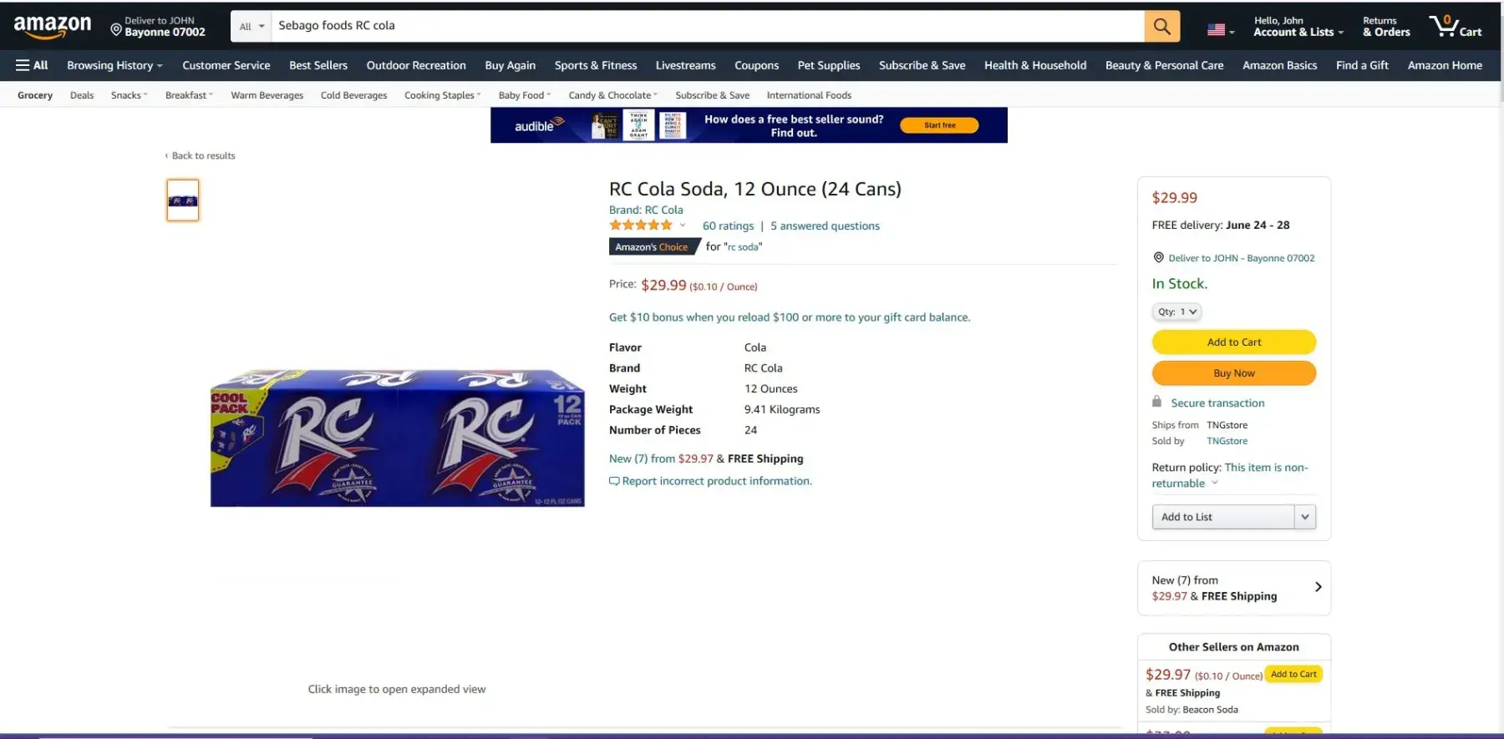
Task: Click the US flag language selector
Action: (1221, 30)
